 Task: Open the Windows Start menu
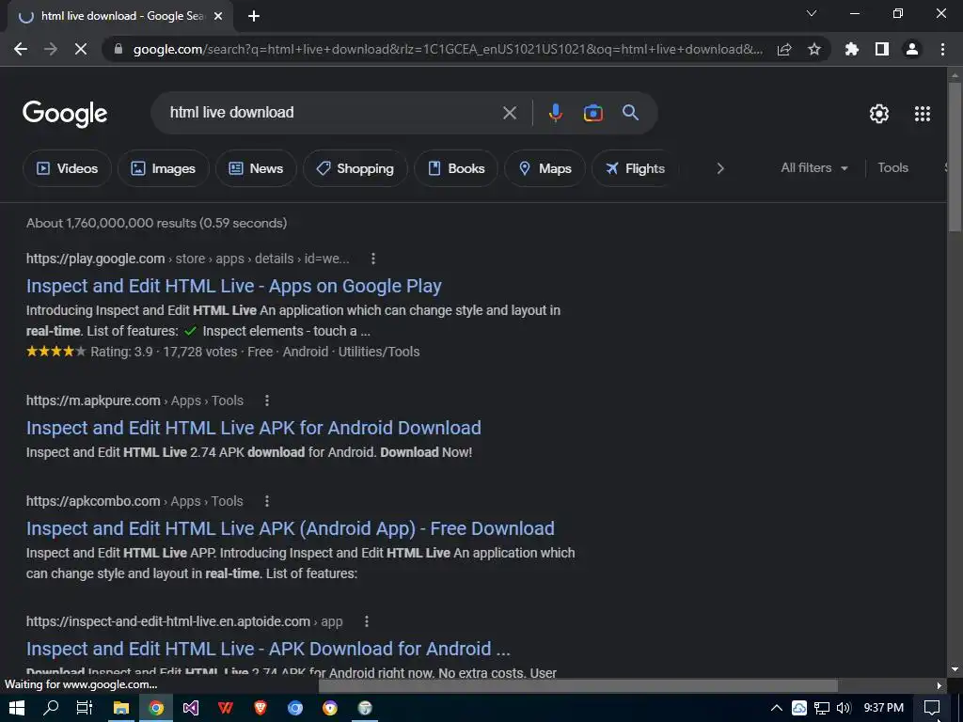[17, 708]
